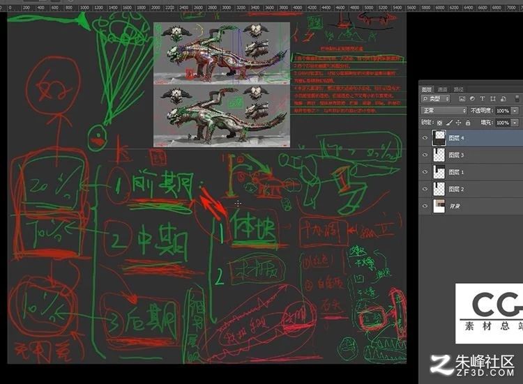
Task: Filter layers by adjustment layer icon
Action: click(472, 99)
